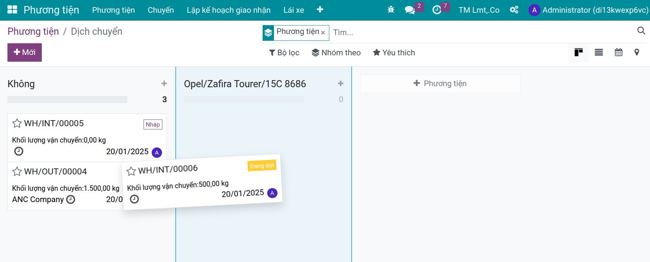The width and height of the screenshot is (650, 262).
Task: Star the WH/OUT/00004 card as favorite
Action: (x=17, y=172)
